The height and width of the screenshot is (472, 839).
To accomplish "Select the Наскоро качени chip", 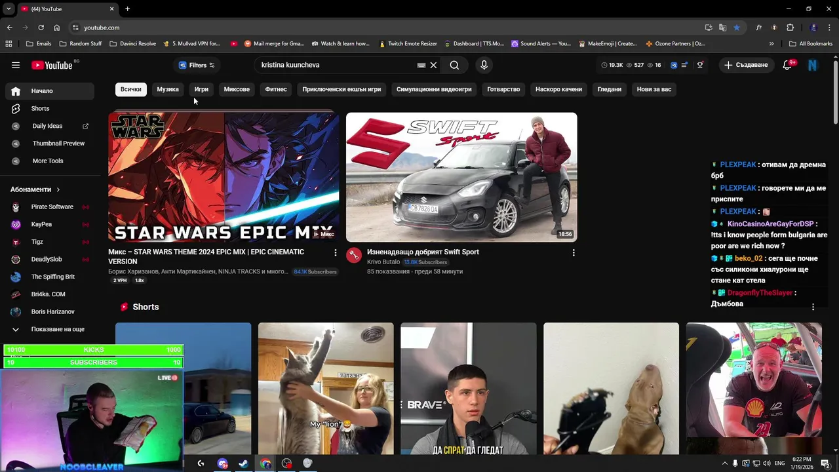I will [558, 89].
